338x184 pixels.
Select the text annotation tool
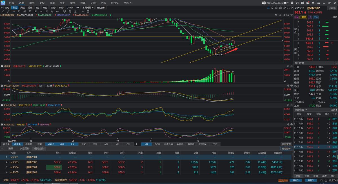pyautogui.click(x=52, y=12)
